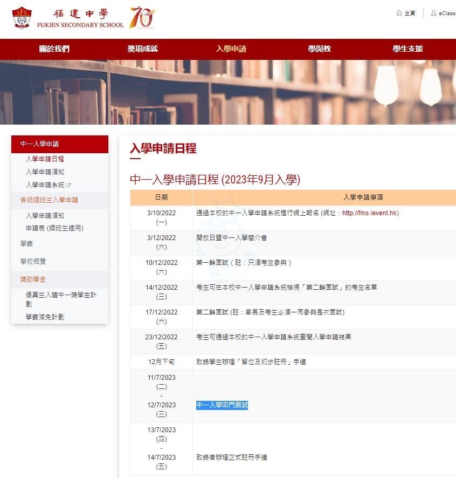Select the 入學申請 navigation item
The height and width of the screenshot is (478, 456).
(x=231, y=49)
